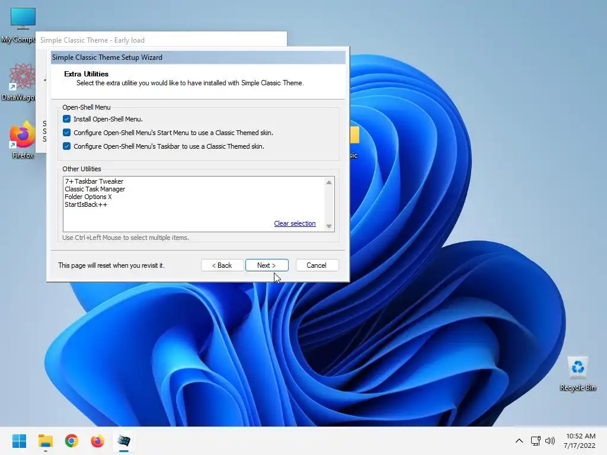Click Other Utilities scrollbar up arrow
607x455 pixels.
tap(328, 182)
